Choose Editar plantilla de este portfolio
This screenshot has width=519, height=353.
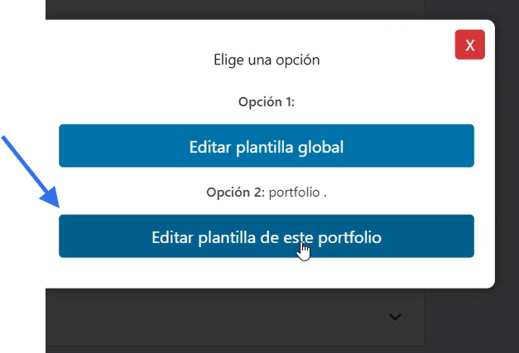point(266,236)
